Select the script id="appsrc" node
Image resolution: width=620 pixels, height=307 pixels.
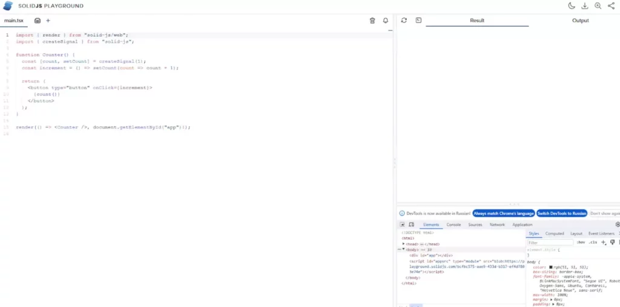[467, 266]
